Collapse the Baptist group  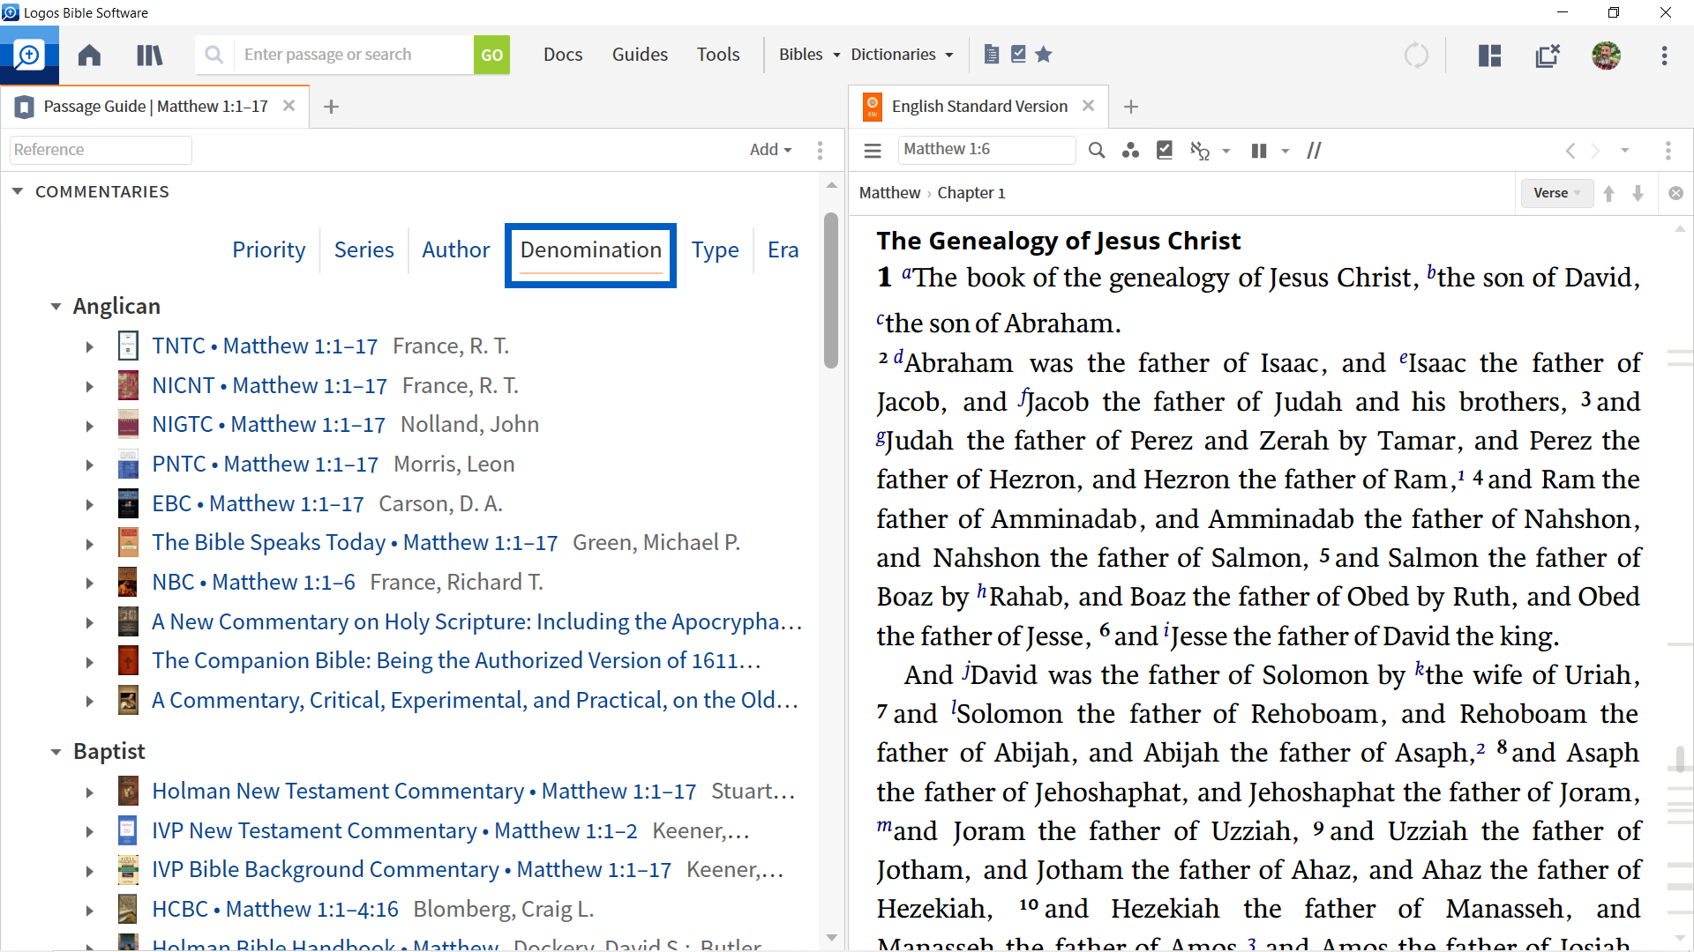[x=56, y=752]
